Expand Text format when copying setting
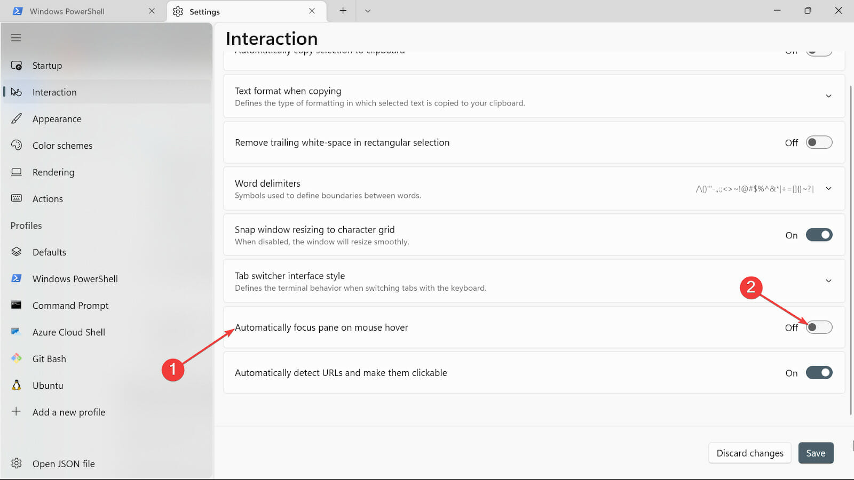 pos(829,96)
